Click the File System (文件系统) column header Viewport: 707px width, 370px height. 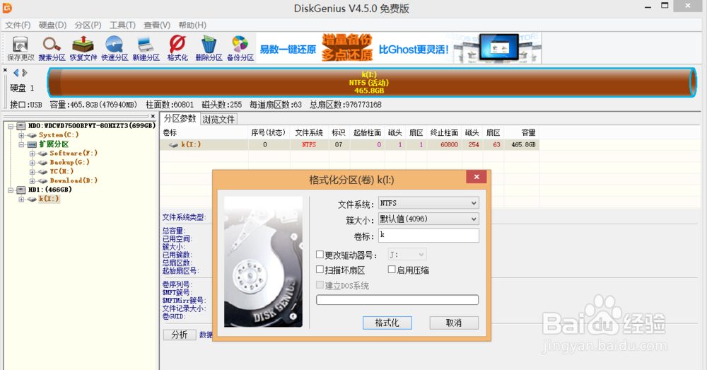tap(309, 133)
